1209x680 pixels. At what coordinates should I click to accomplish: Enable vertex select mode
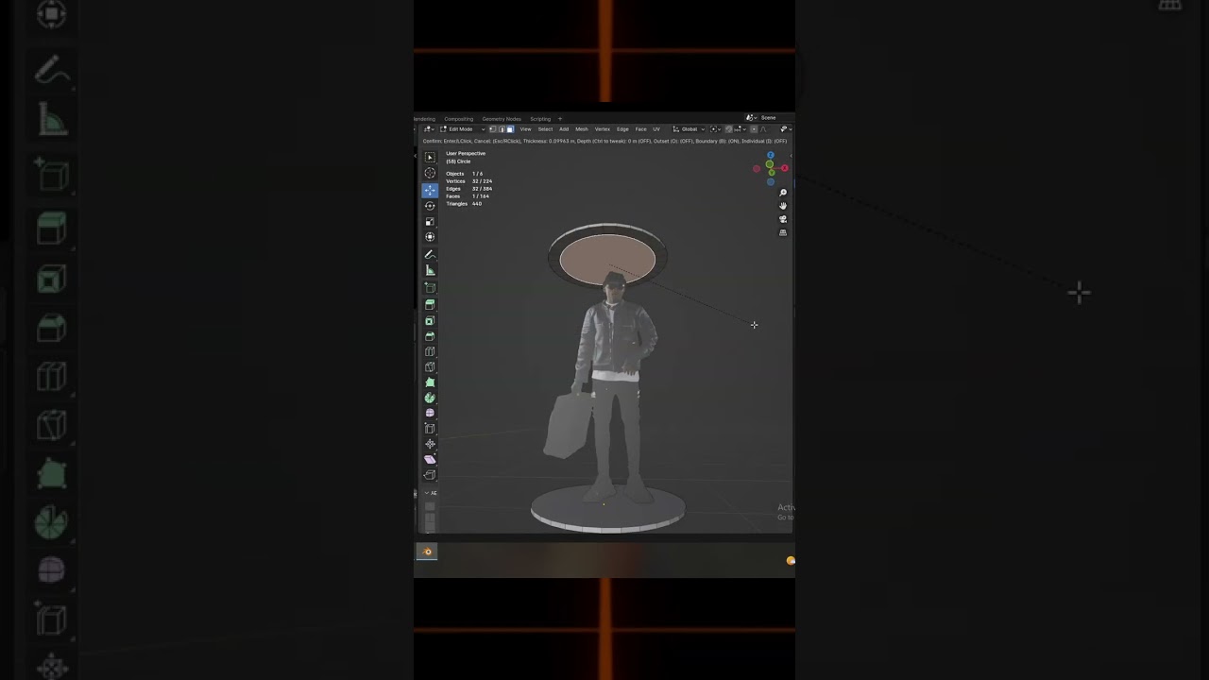tap(492, 129)
